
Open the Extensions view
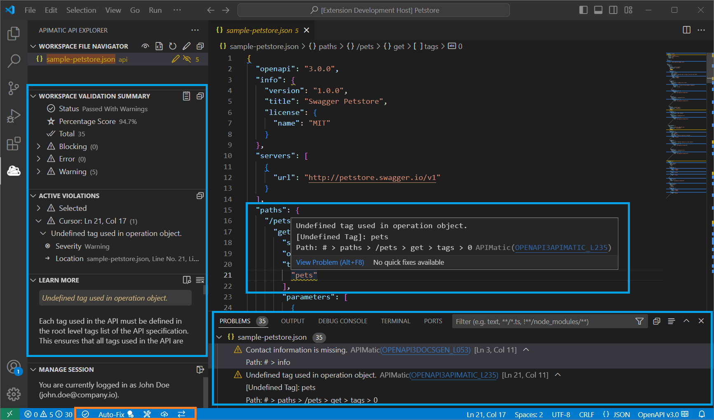click(14, 144)
